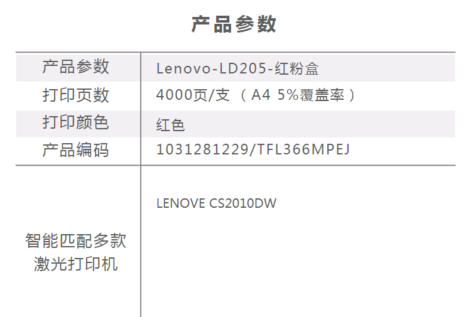Select the 产品编码 row label
This screenshot has width=473, height=317.
(x=75, y=150)
